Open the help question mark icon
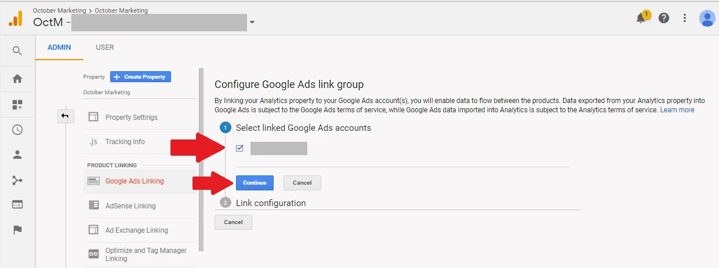This screenshot has height=268, width=719. 664,18
